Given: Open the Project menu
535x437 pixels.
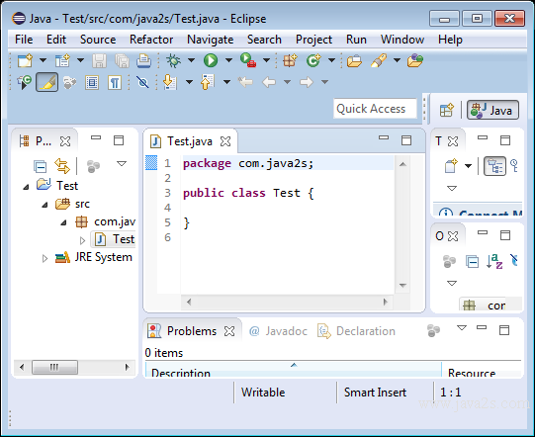Looking at the screenshot, I should tap(313, 40).
